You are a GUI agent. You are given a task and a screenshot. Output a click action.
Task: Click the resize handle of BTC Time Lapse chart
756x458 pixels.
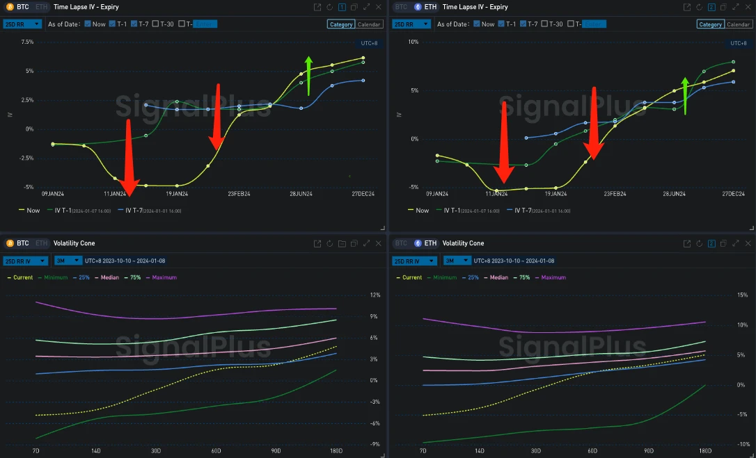pos(381,227)
